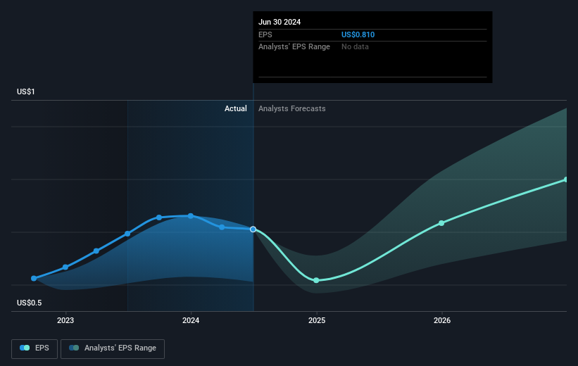The height and width of the screenshot is (366, 578).
Task: Select the final forecast point at right edge
Action: (x=567, y=179)
